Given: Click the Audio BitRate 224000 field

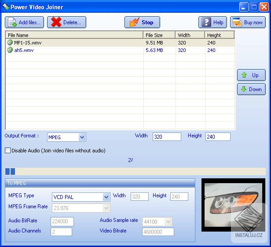Looking at the screenshot, I should click(x=62, y=221).
